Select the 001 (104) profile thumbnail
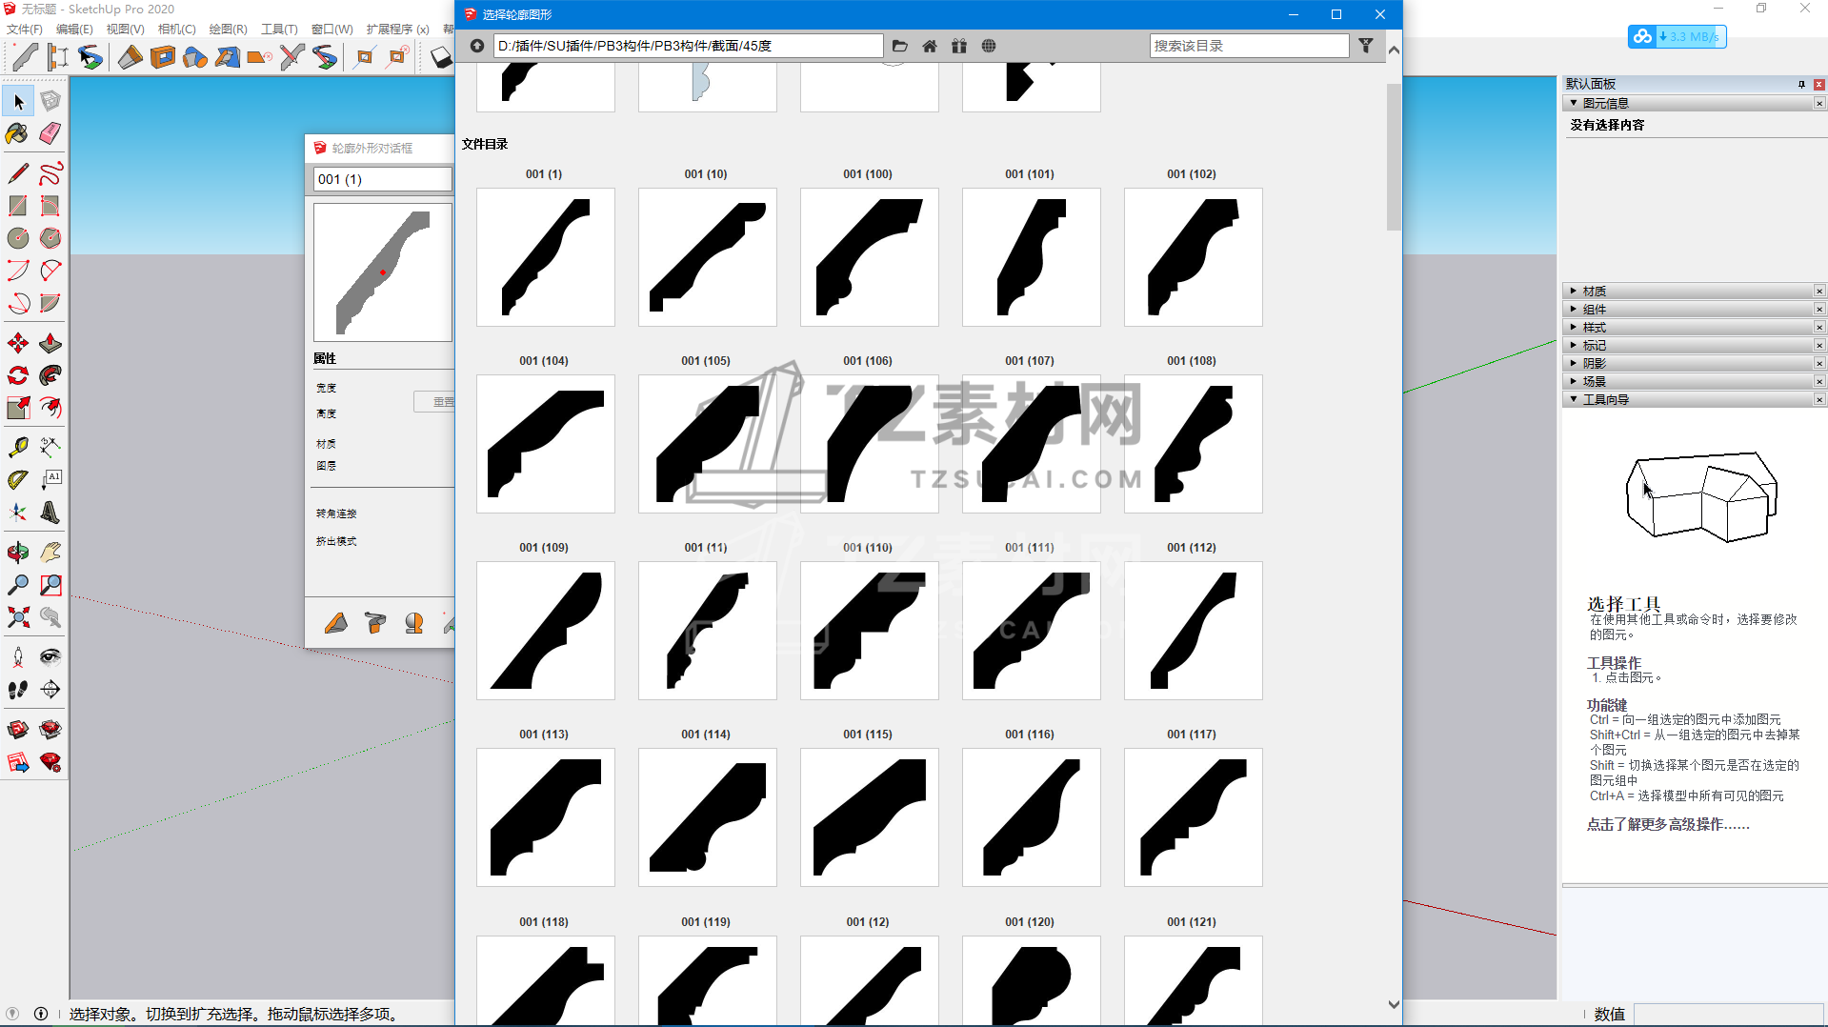 [x=546, y=444]
